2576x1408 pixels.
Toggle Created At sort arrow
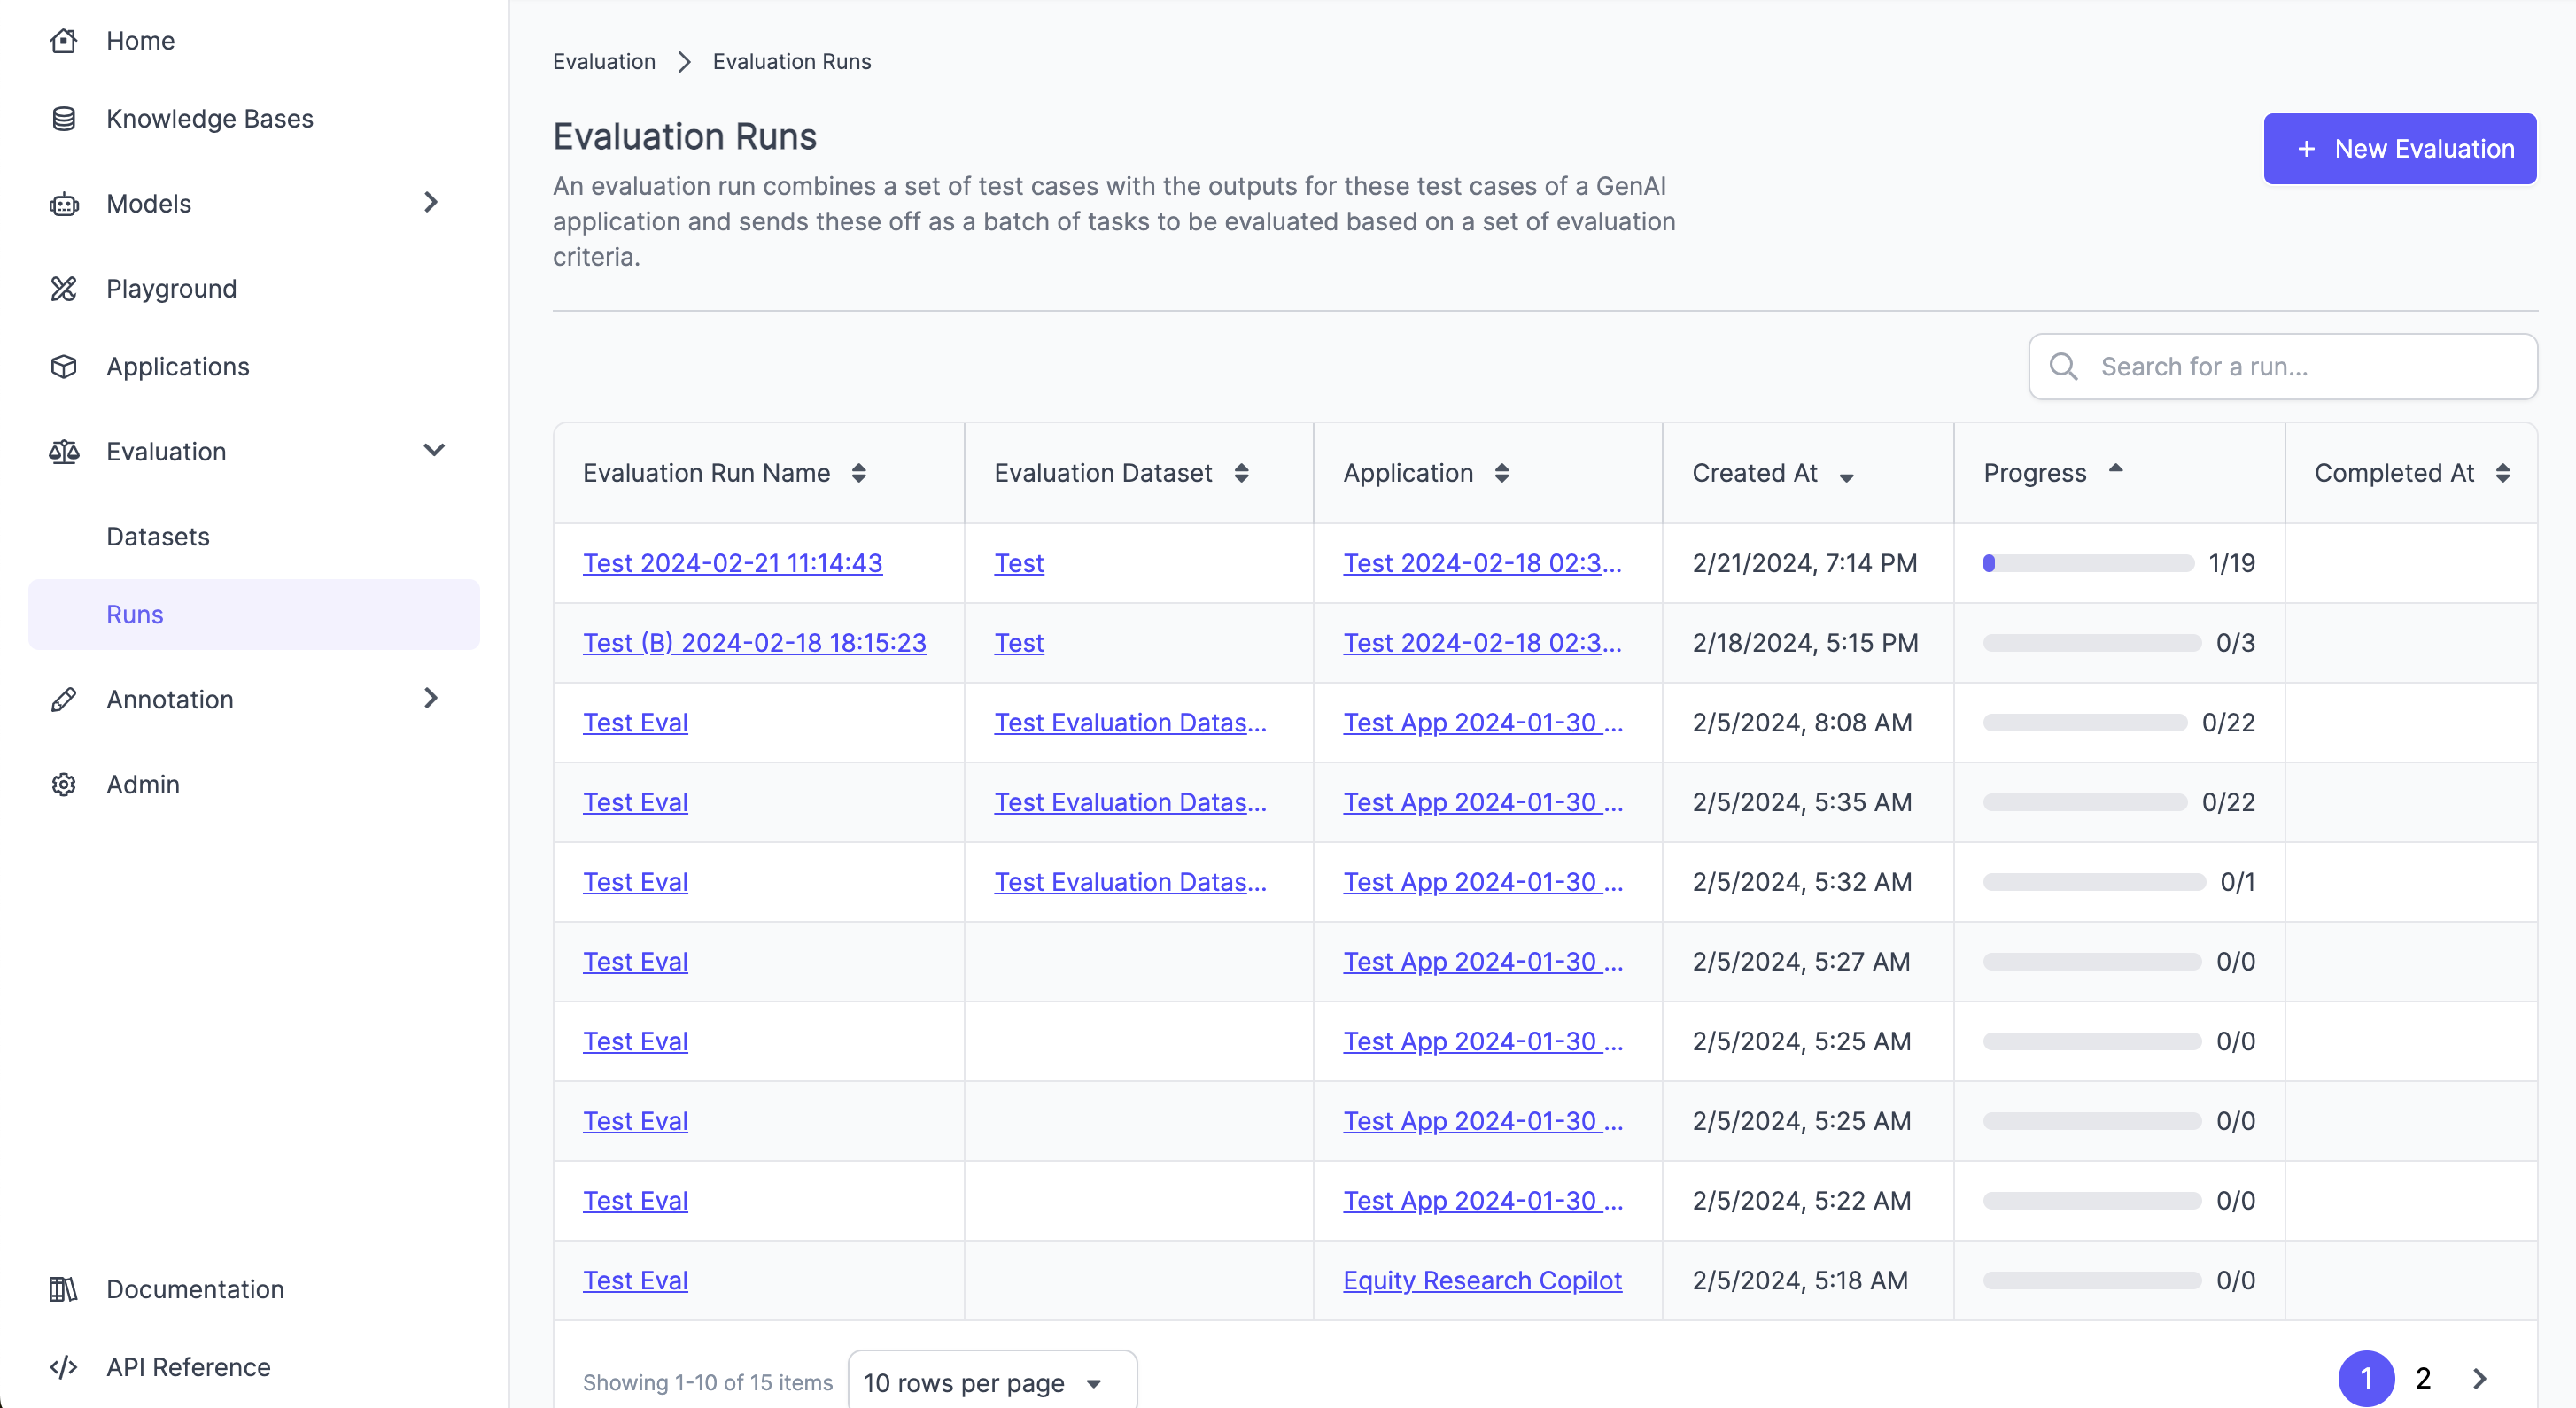click(1847, 477)
